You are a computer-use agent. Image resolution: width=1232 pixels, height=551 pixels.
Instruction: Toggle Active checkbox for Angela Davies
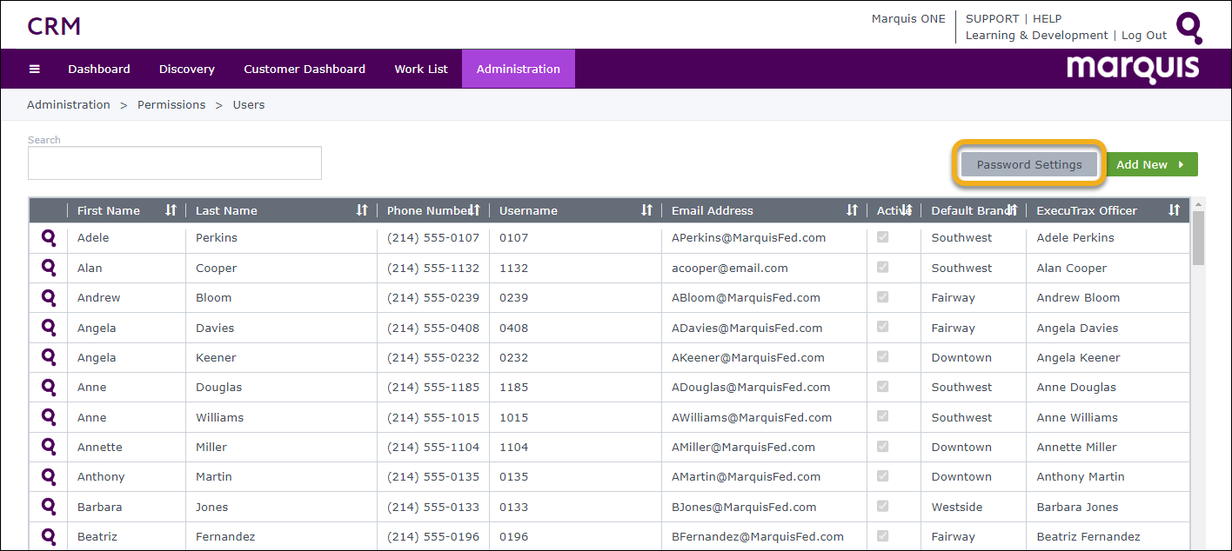point(882,328)
